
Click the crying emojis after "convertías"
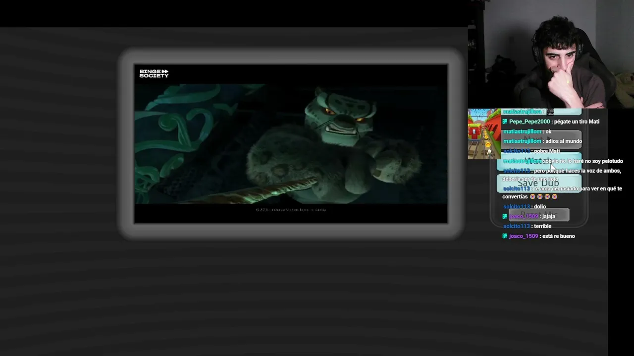point(543,197)
